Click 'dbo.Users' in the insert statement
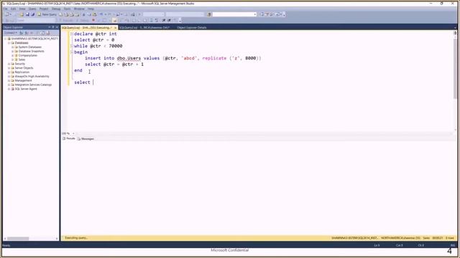Screen dimensions: 460x258 point(129,58)
